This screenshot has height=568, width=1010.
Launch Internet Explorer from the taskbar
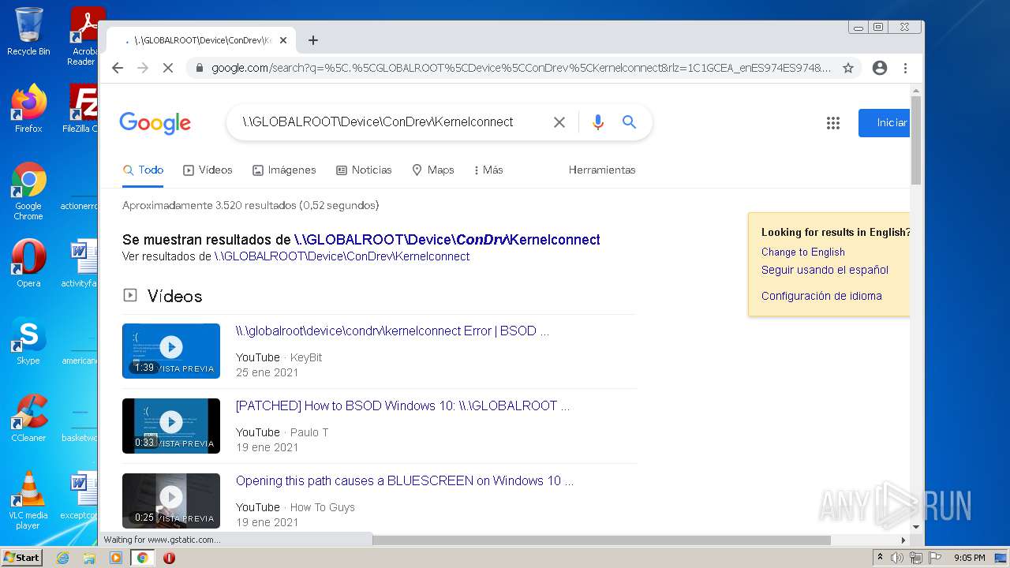(x=62, y=558)
